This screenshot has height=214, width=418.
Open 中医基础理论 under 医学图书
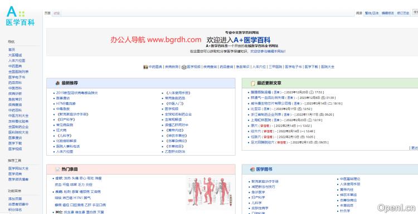(x=351, y=179)
